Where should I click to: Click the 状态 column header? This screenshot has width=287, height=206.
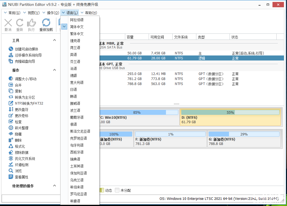click(x=253, y=37)
